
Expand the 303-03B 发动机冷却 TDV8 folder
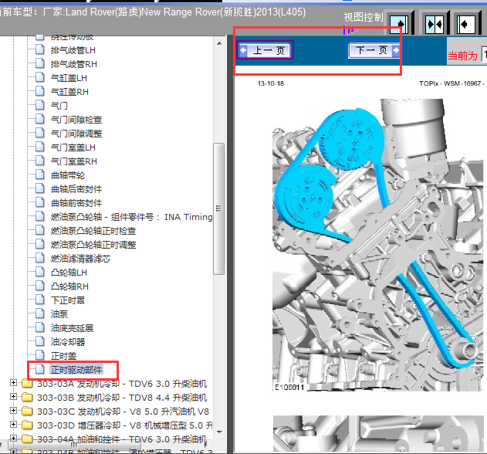tap(13, 397)
